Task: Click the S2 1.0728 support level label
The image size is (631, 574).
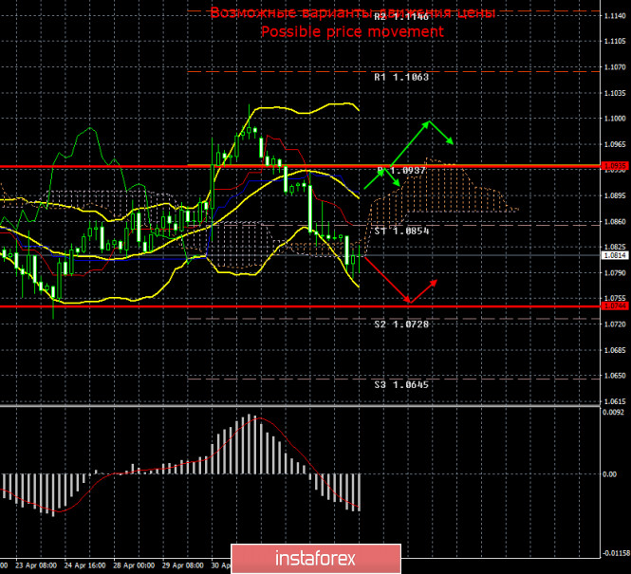Action: (401, 324)
